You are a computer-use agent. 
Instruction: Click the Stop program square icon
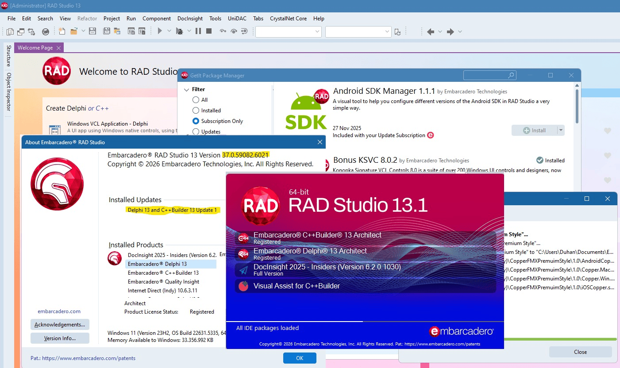209,31
